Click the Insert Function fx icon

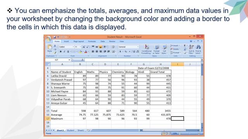83,60
